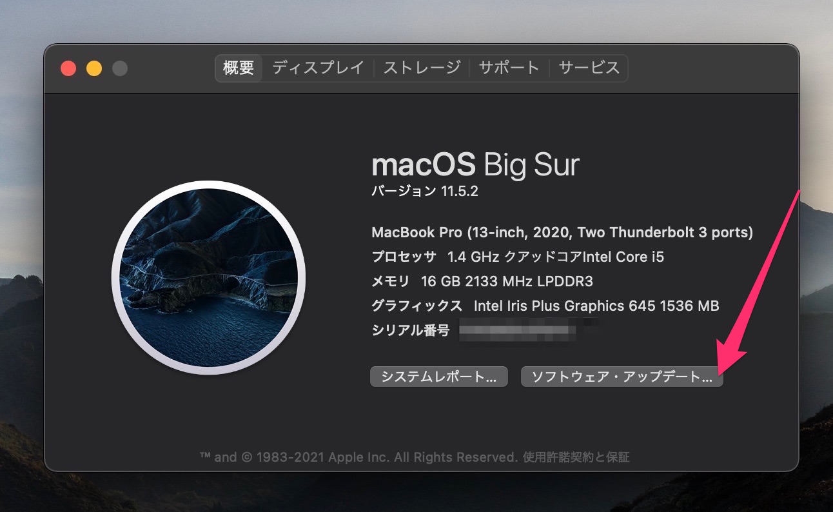The image size is (833, 512).
Task: Click the プロセッサ label
Action: (x=404, y=257)
